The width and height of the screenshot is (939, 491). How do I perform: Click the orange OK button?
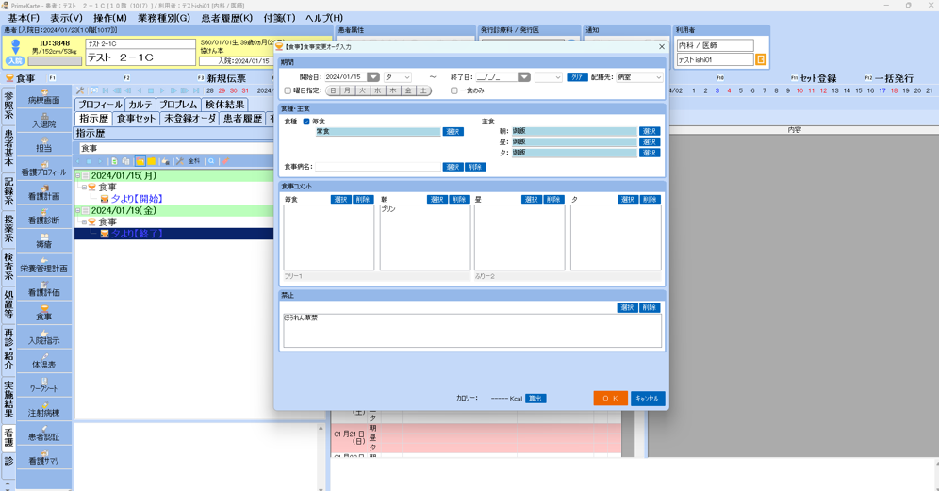pyautogui.click(x=610, y=399)
